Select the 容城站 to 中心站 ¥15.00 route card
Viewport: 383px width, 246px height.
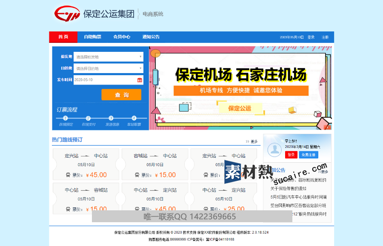pos(155,164)
